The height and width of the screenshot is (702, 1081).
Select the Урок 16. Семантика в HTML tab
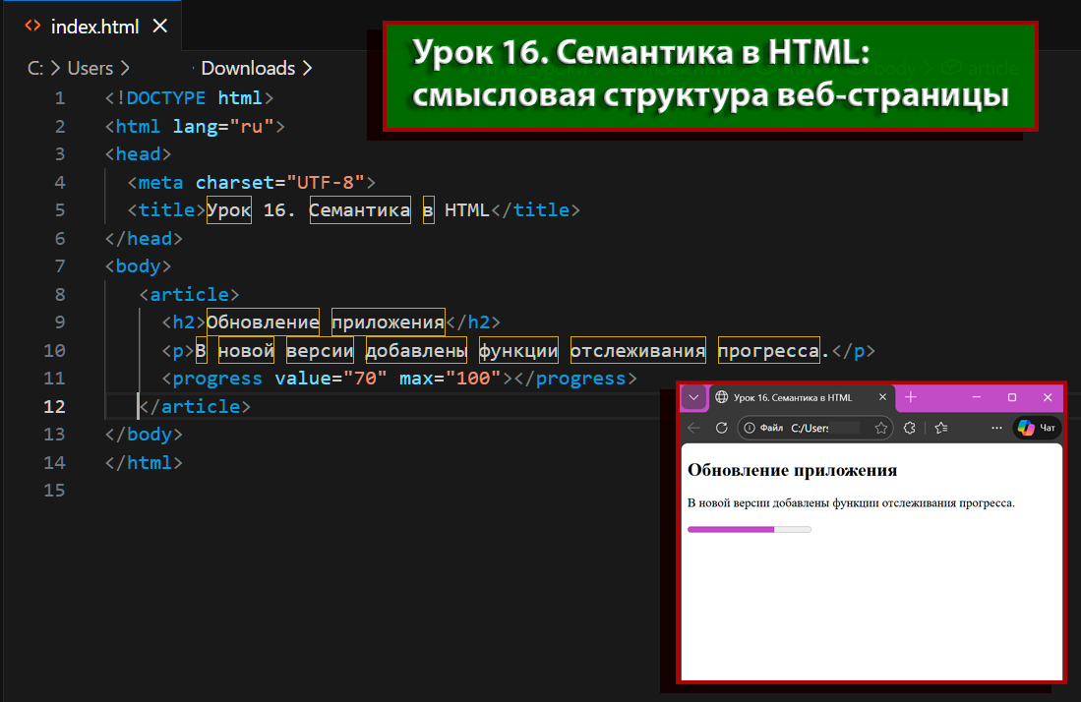coord(793,397)
